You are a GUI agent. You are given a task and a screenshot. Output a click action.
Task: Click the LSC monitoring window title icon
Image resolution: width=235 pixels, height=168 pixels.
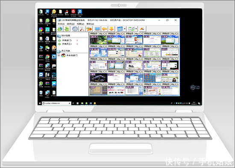(x=59, y=20)
